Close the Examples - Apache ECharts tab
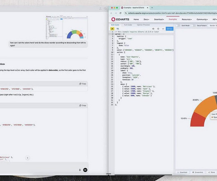The height and width of the screenshot is (181, 217). (x=147, y=8)
